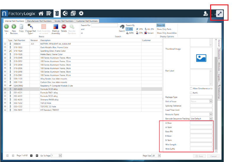The width and height of the screenshot is (235, 162).
Task: Open the circular analytics icon in header
Action: pos(65,14)
